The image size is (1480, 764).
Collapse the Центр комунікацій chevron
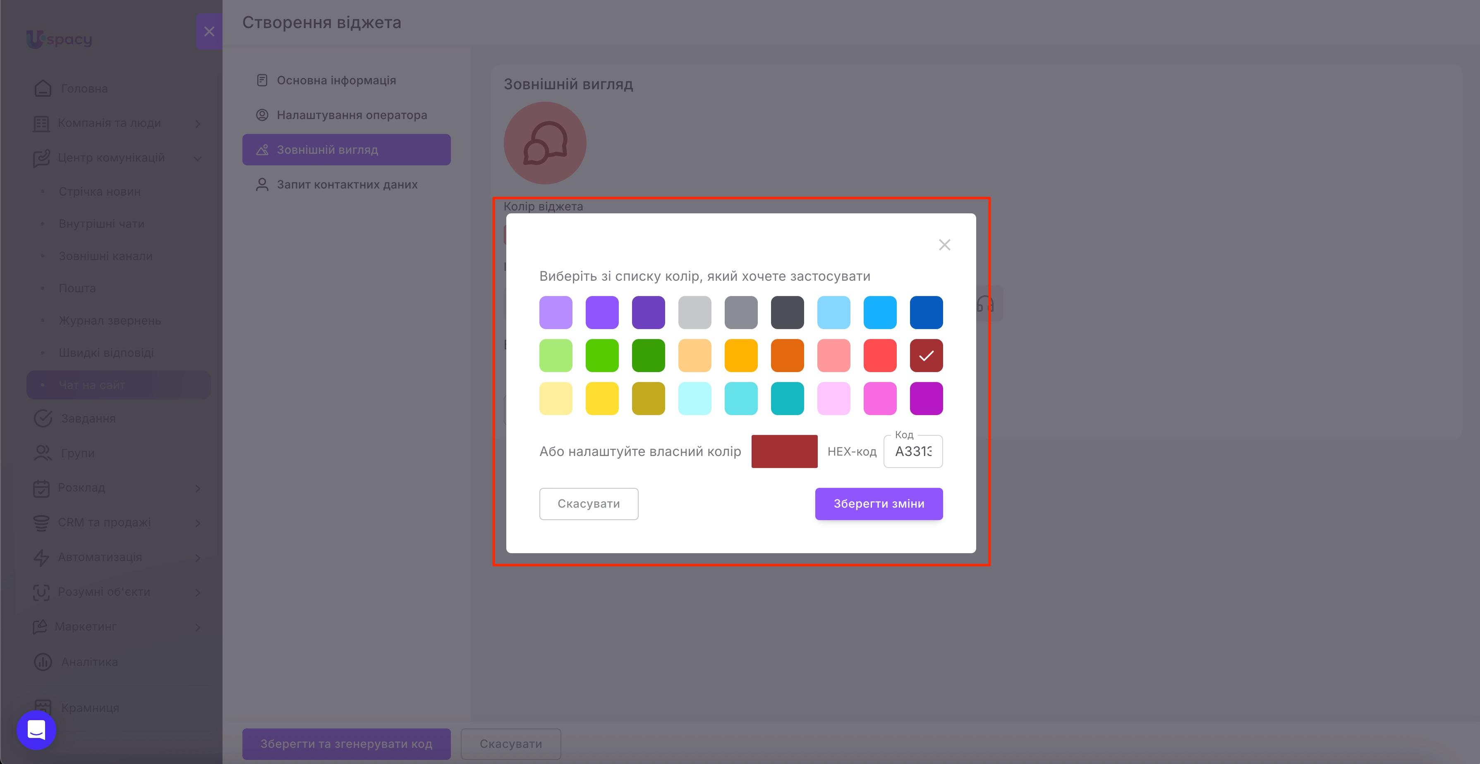tap(198, 158)
